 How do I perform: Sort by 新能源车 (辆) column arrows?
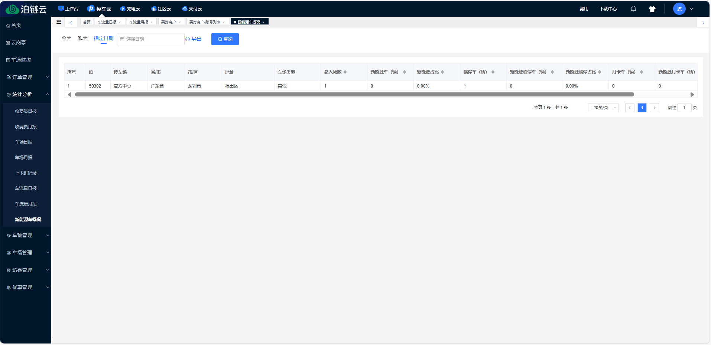[405, 72]
